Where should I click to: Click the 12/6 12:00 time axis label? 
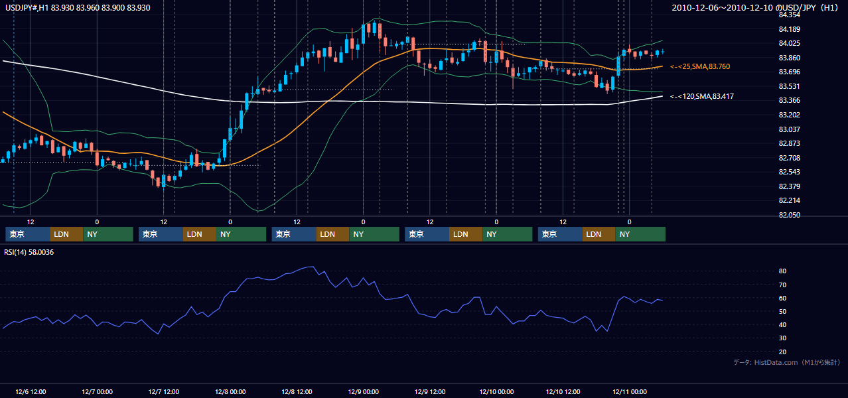pyautogui.click(x=31, y=391)
